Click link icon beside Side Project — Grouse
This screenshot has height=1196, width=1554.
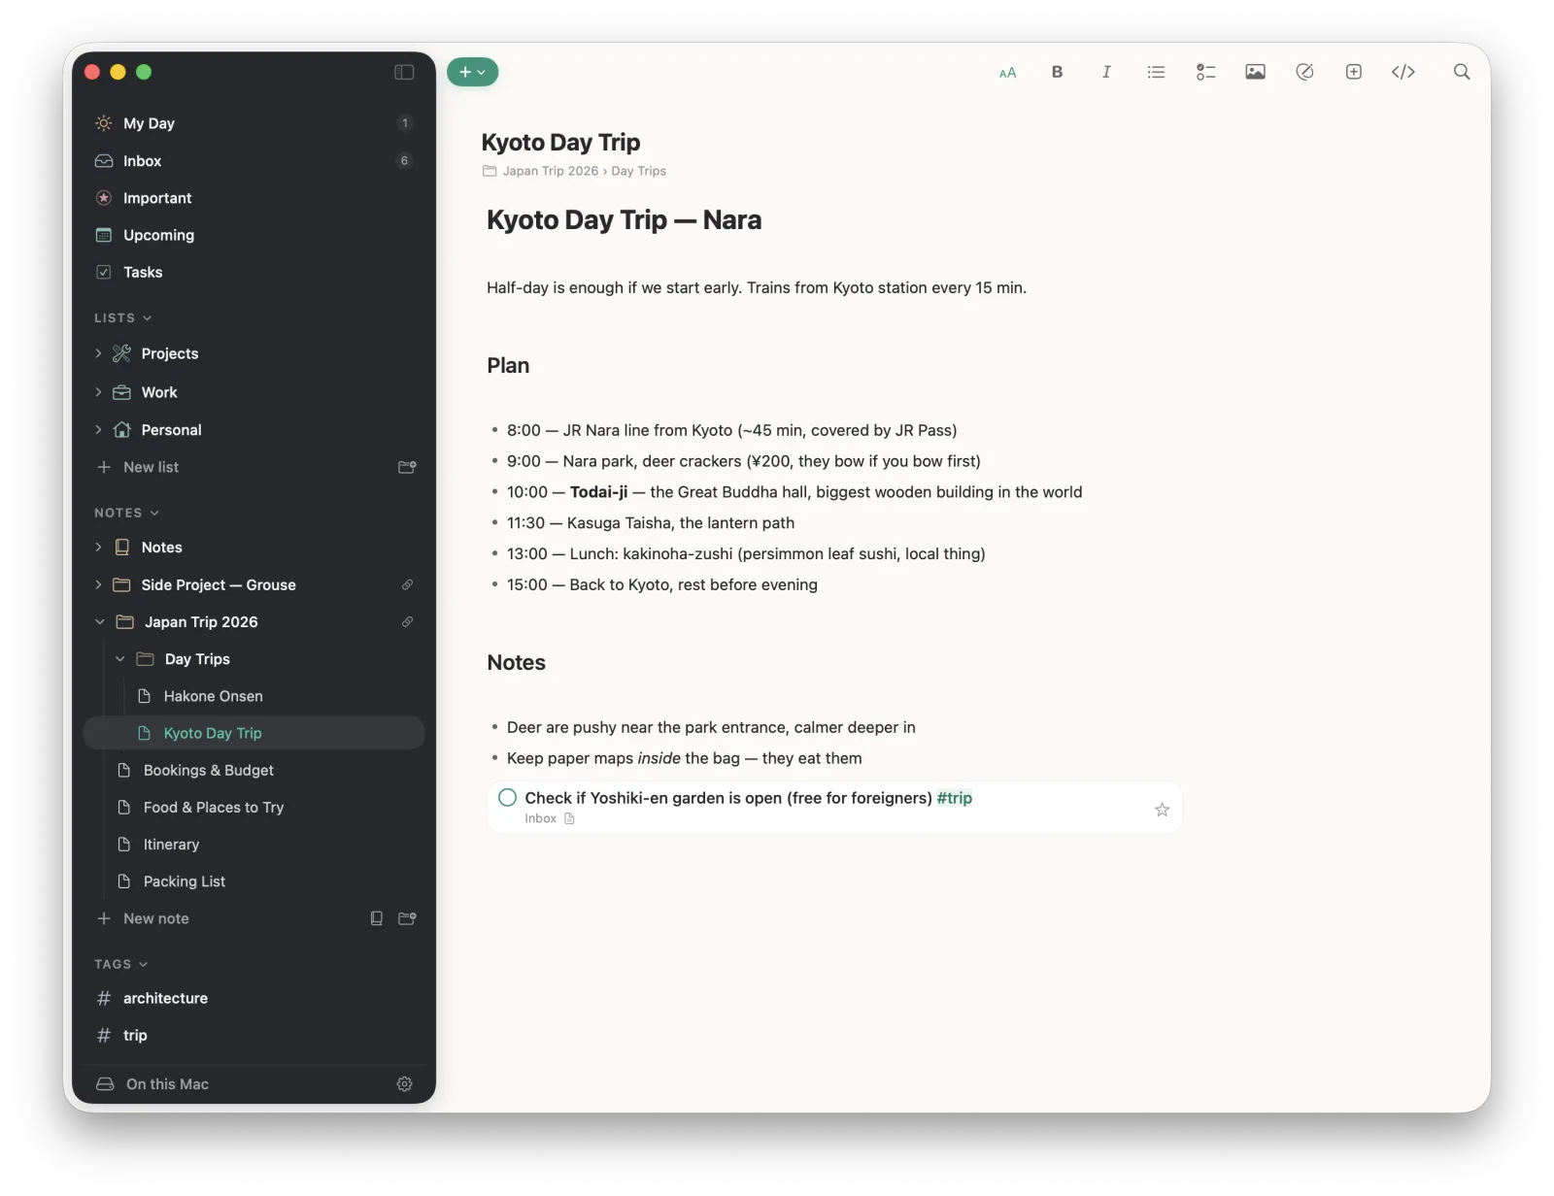coord(407,584)
